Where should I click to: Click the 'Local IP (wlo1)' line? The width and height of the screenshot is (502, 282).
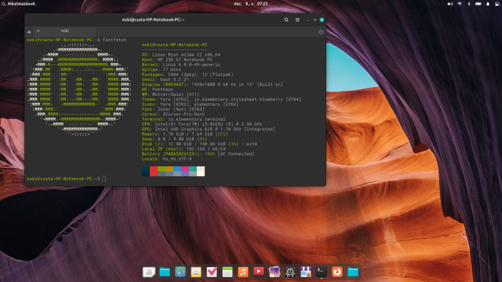184,149
